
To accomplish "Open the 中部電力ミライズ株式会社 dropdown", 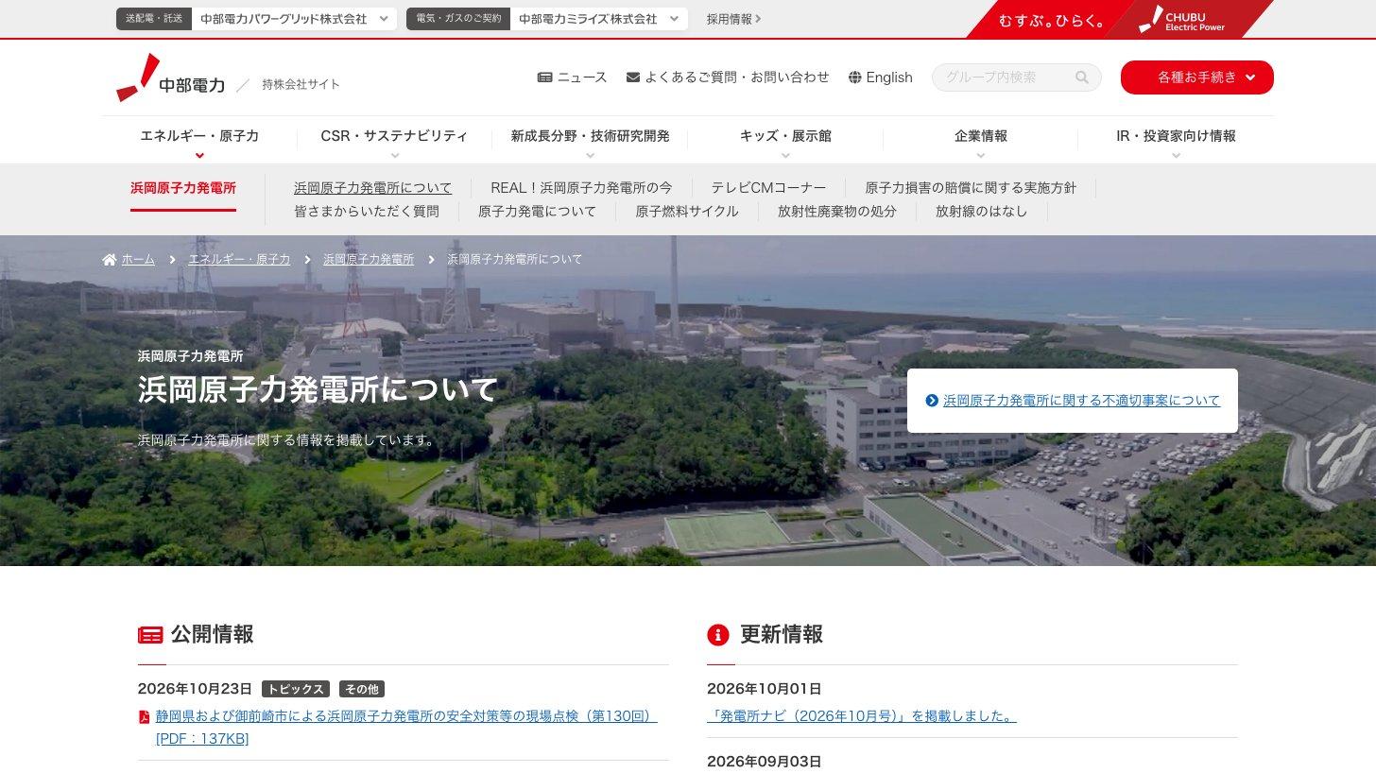I will tap(598, 19).
